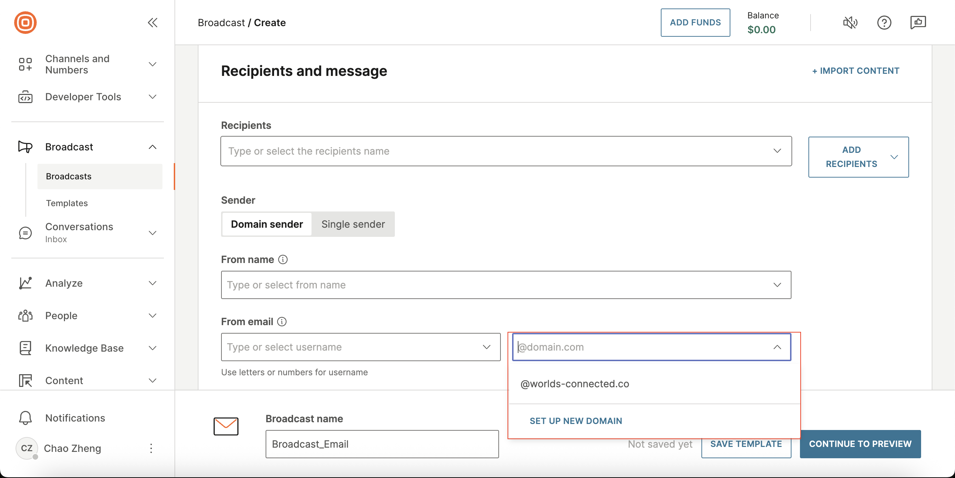Screen dimensions: 955x478
Task: Click the muted sound speaker icon
Action: point(850,23)
